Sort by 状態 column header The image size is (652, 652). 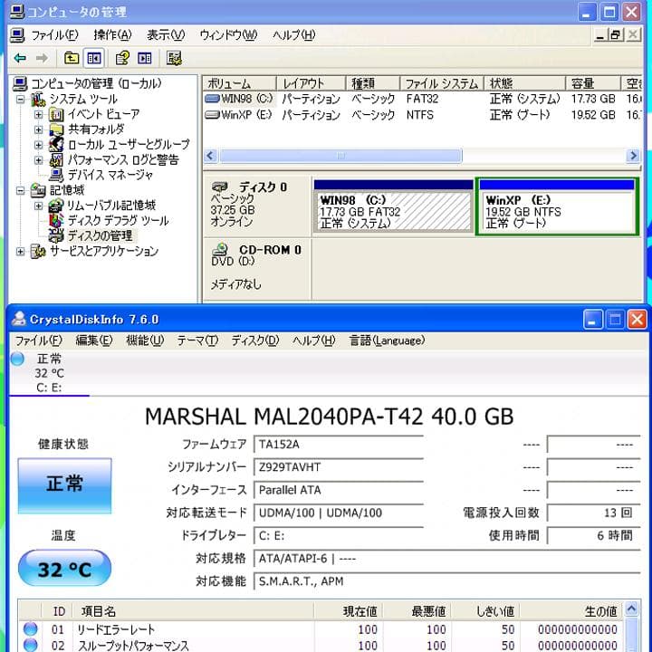[x=524, y=83]
